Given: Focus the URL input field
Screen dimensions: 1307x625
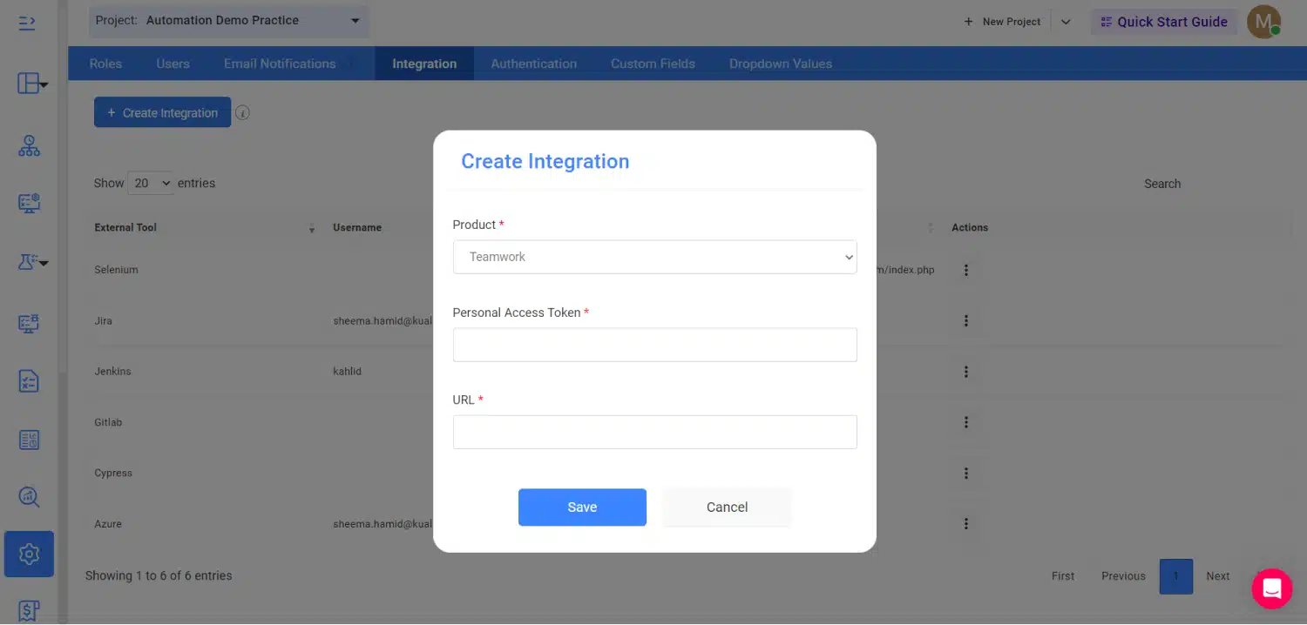Looking at the screenshot, I should pos(654,432).
